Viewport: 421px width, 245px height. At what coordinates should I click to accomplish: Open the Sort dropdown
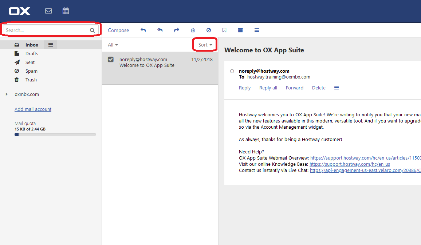(205, 45)
